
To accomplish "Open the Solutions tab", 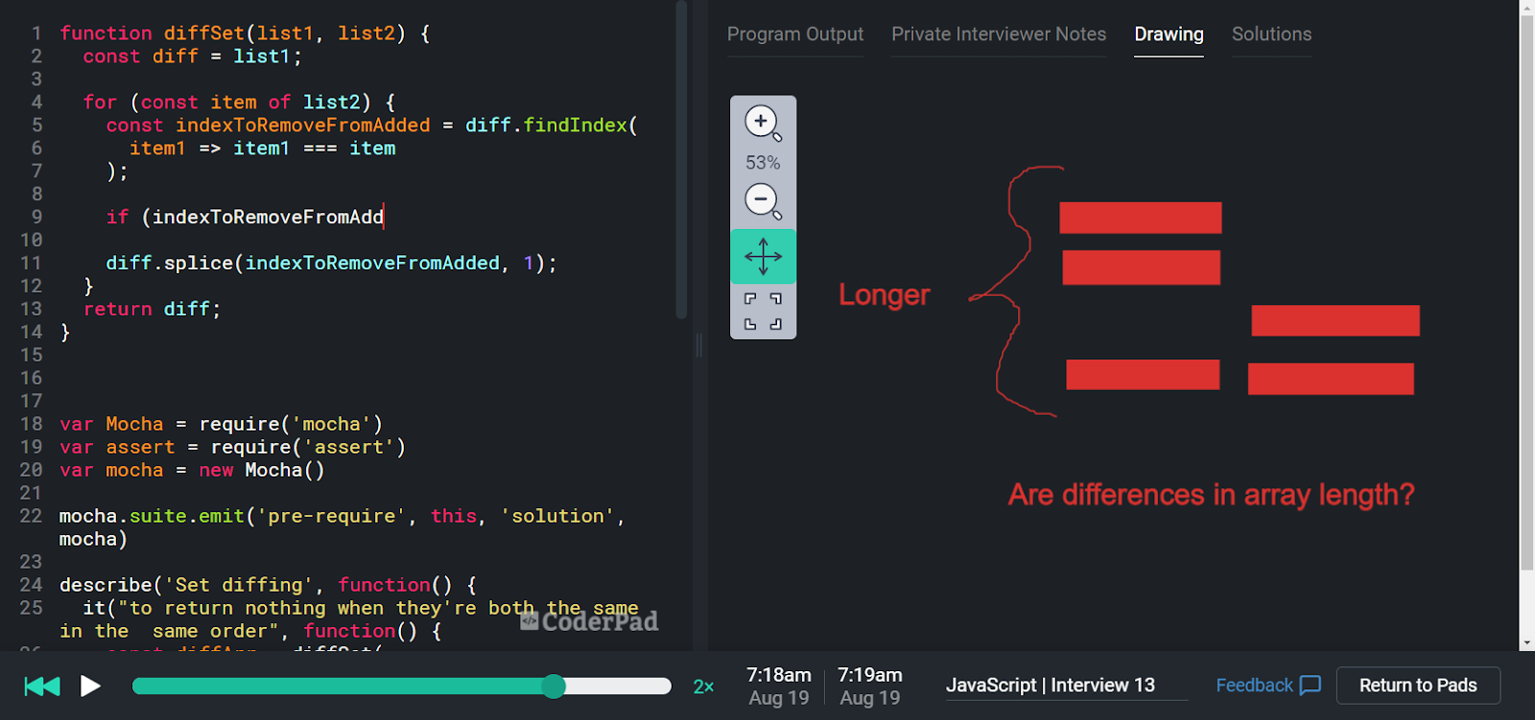I will click(x=1271, y=35).
